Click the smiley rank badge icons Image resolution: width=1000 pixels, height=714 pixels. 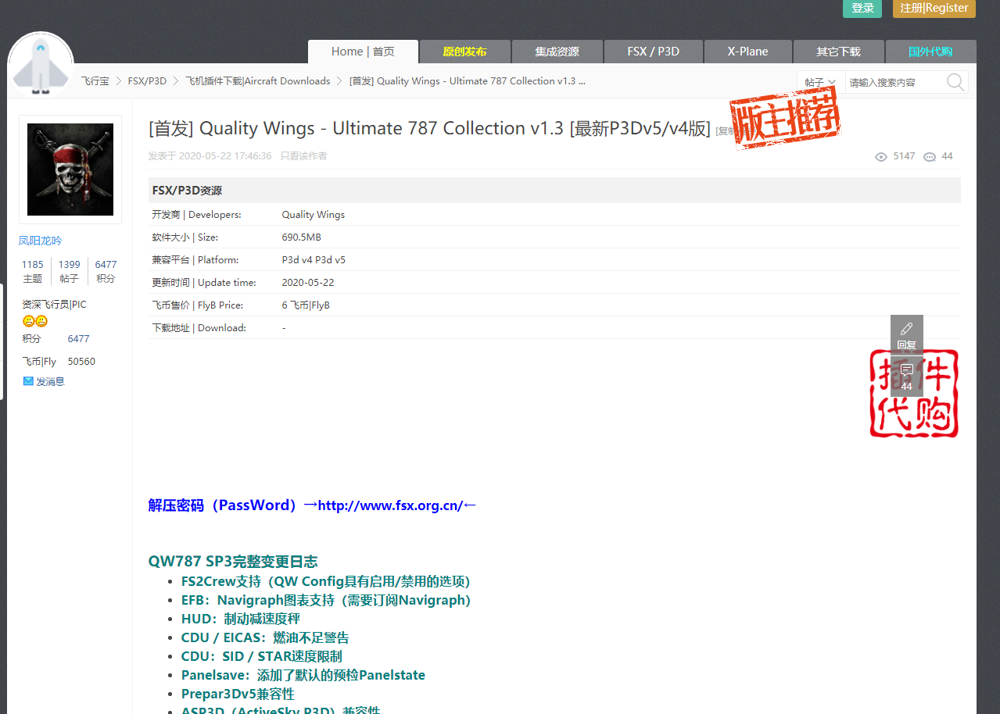click(x=35, y=321)
